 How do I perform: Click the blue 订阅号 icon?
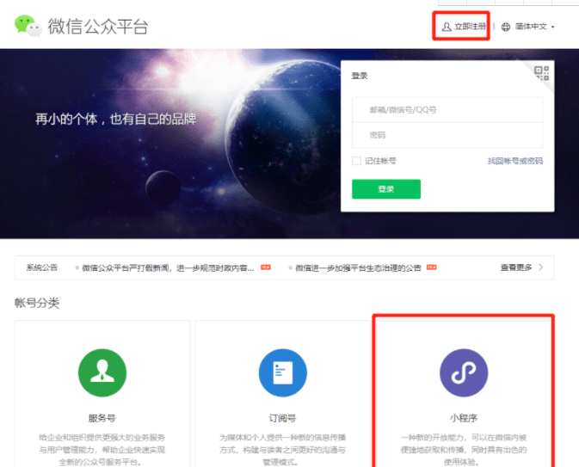point(283,372)
